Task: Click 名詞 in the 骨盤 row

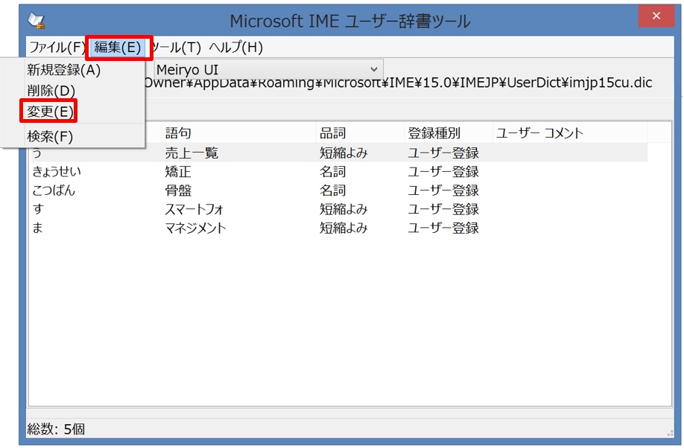Action: (333, 190)
